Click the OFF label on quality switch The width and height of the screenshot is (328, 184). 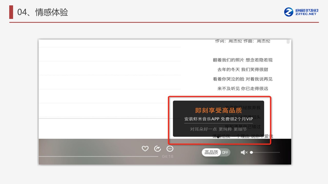click(x=225, y=153)
